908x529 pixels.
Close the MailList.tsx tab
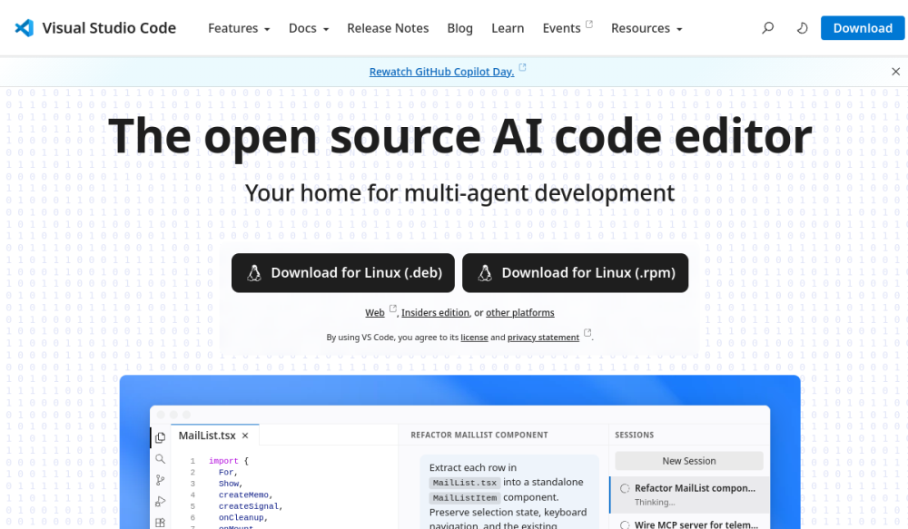(x=245, y=436)
